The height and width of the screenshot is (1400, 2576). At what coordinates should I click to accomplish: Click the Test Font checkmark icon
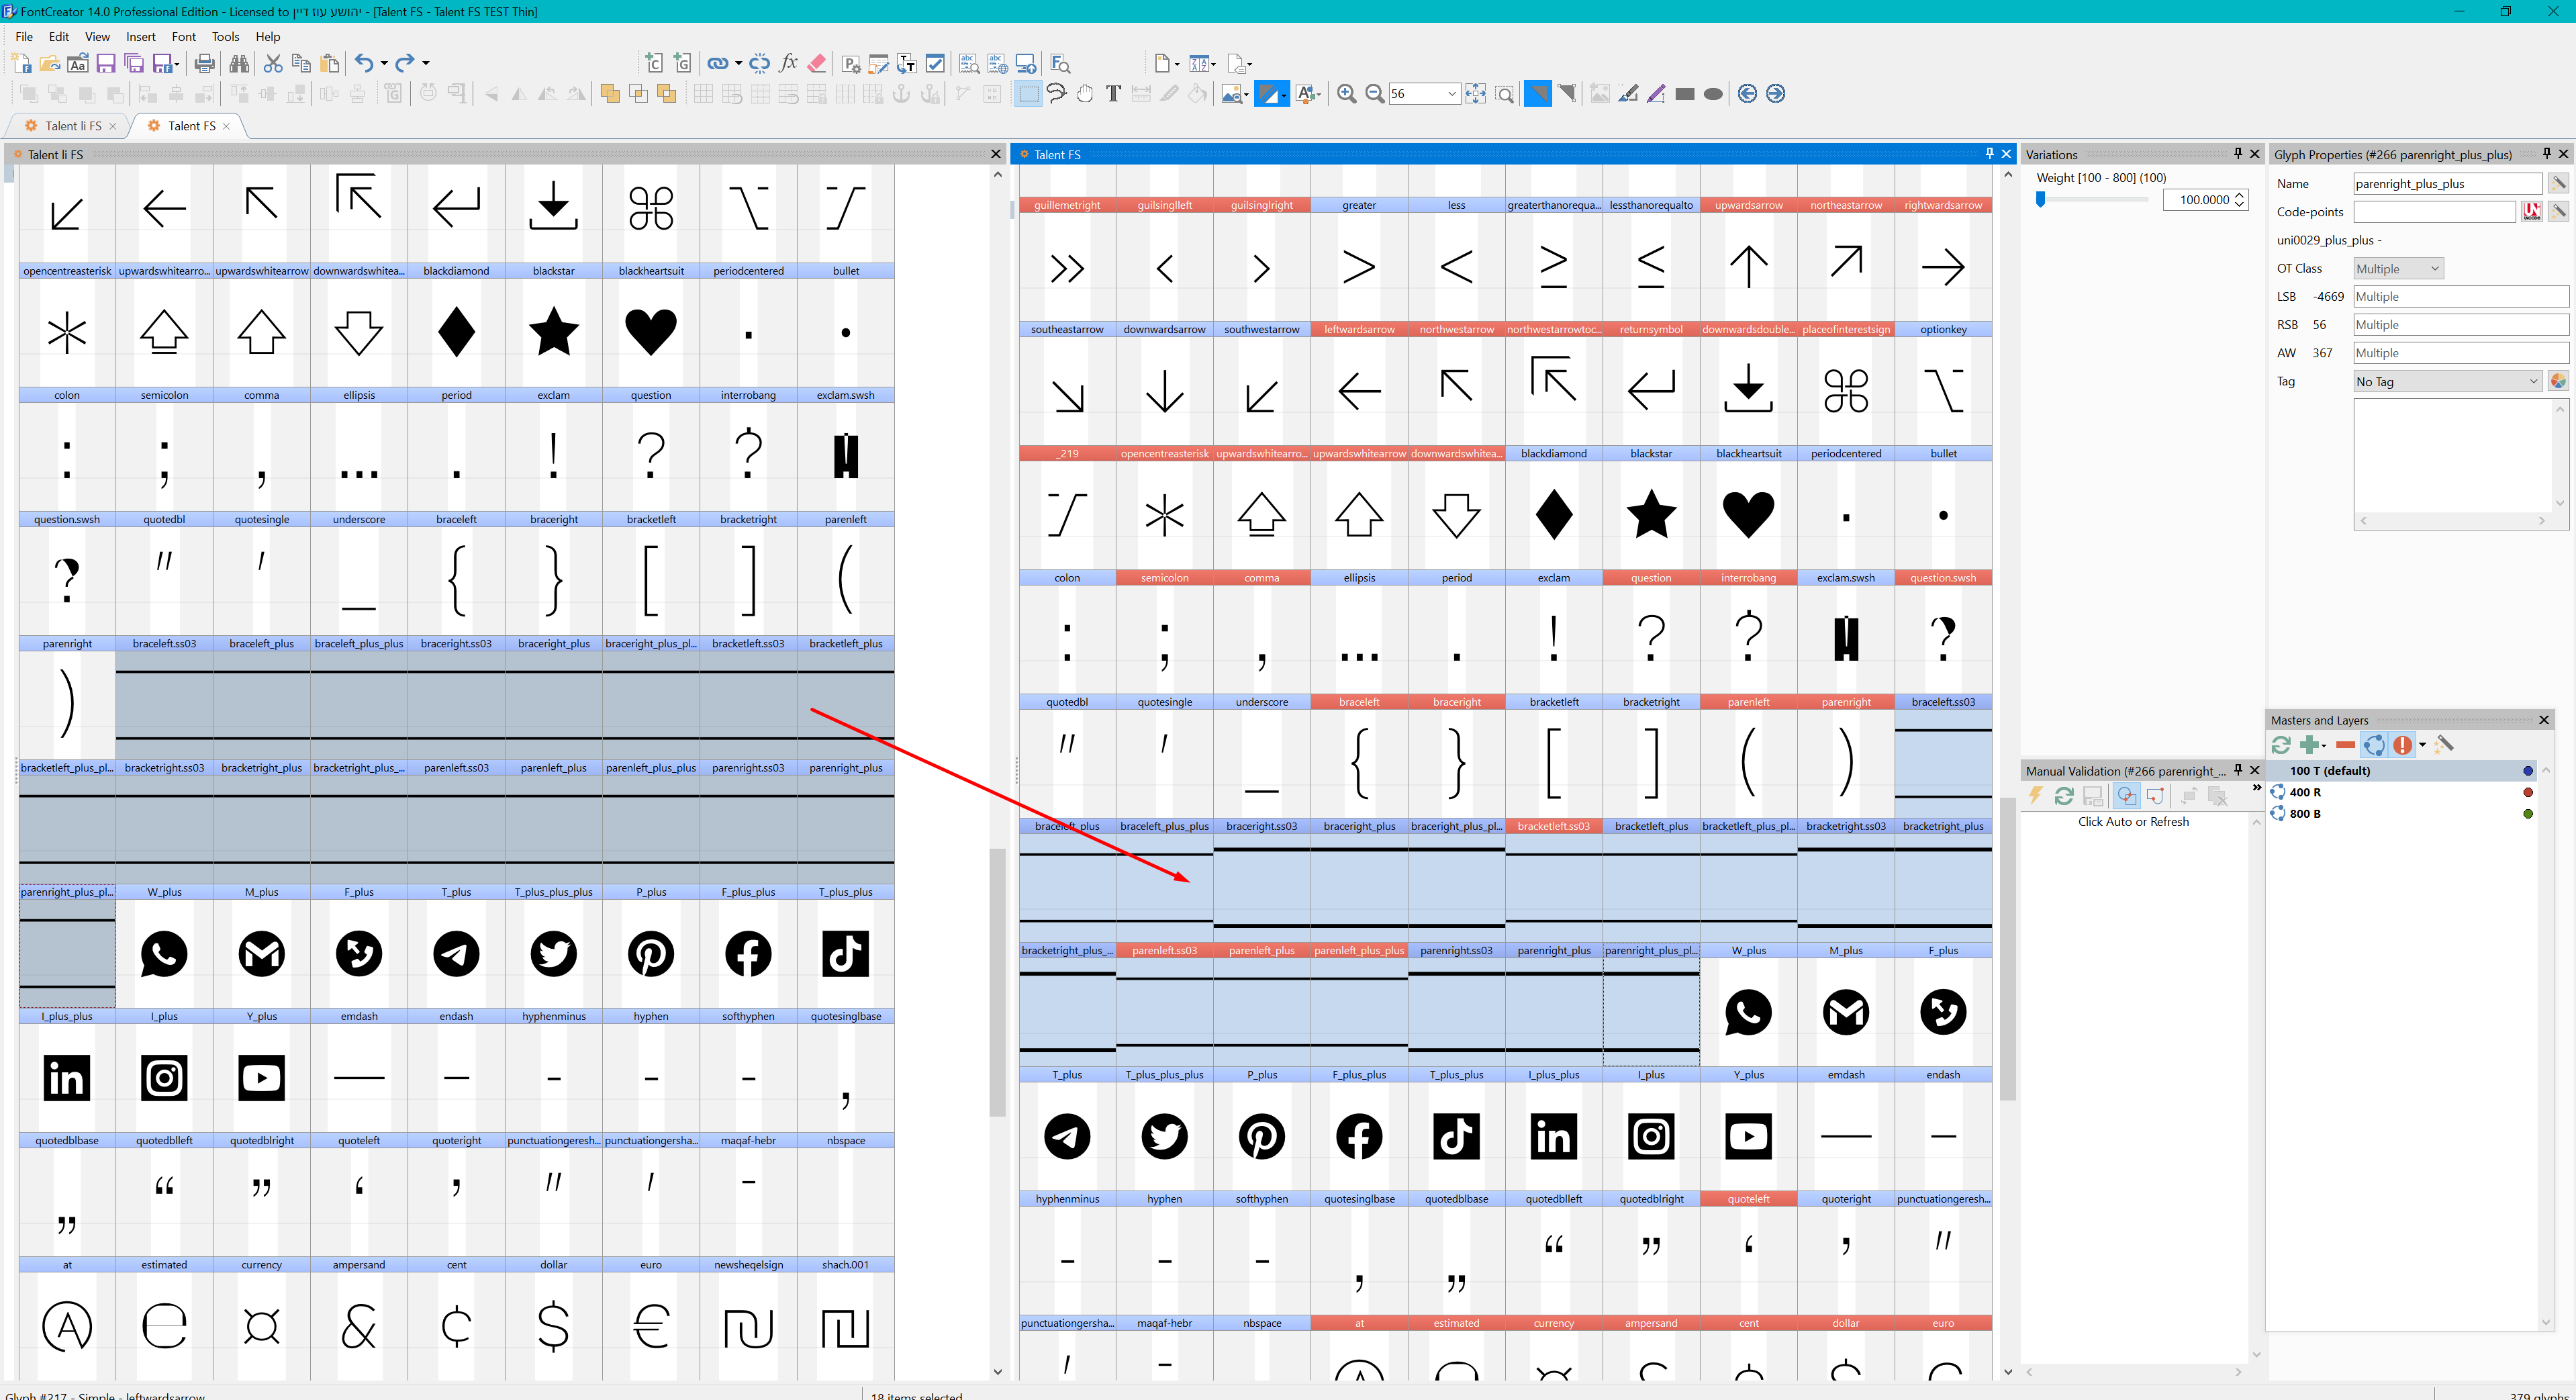click(935, 64)
